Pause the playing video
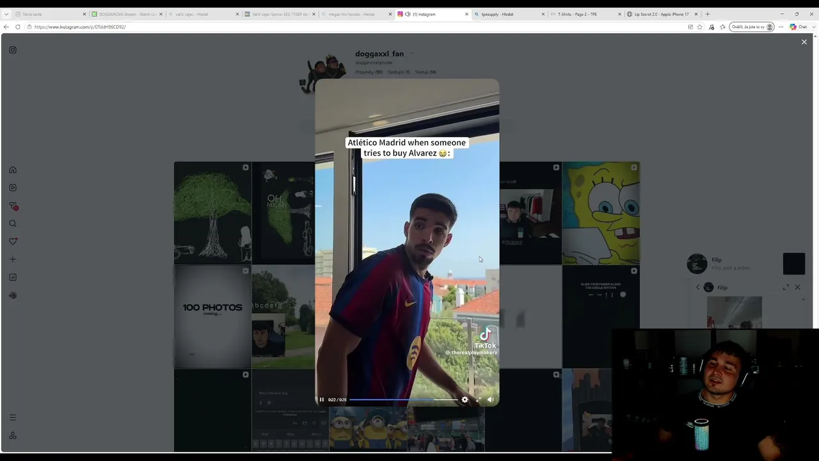This screenshot has height=461, width=819. pyautogui.click(x=322, y=400)
